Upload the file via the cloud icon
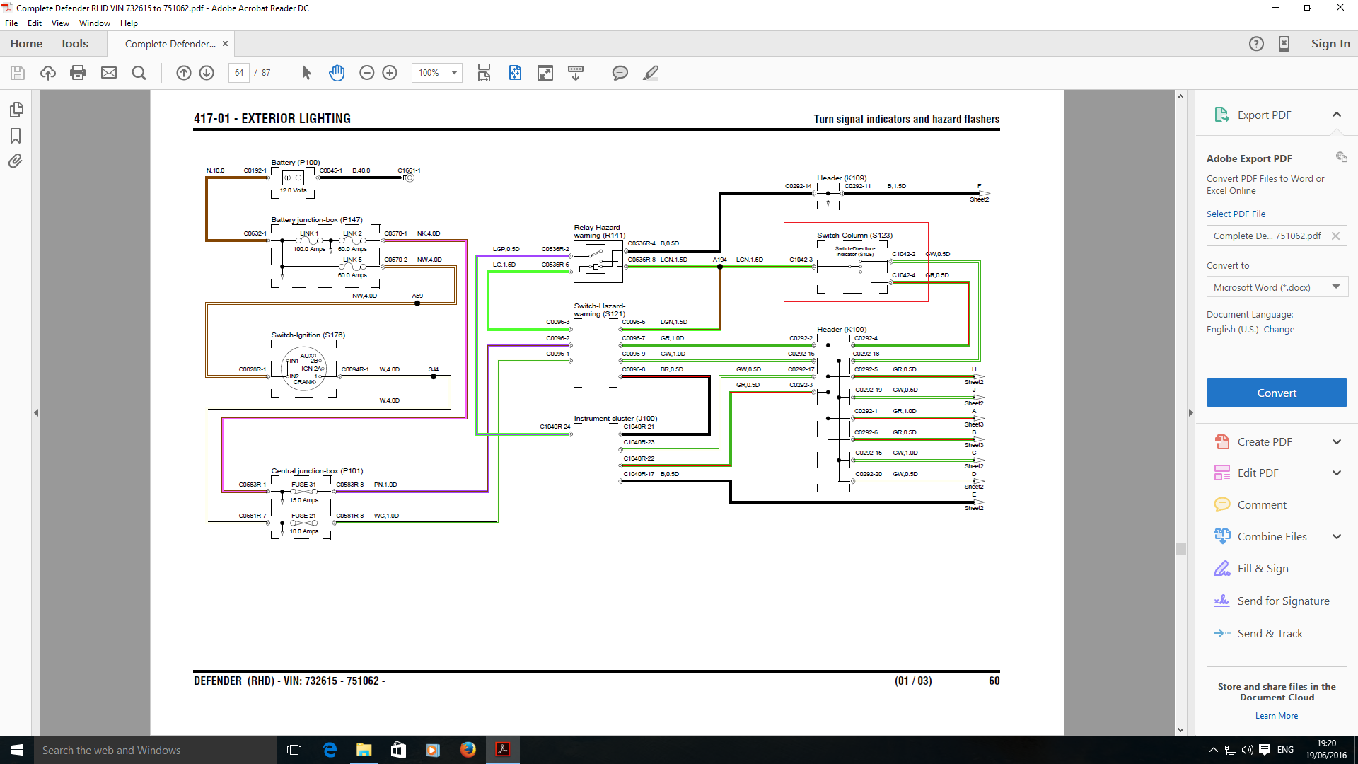This screenshot has height=764, width=1358. click(x=48, y=73)
